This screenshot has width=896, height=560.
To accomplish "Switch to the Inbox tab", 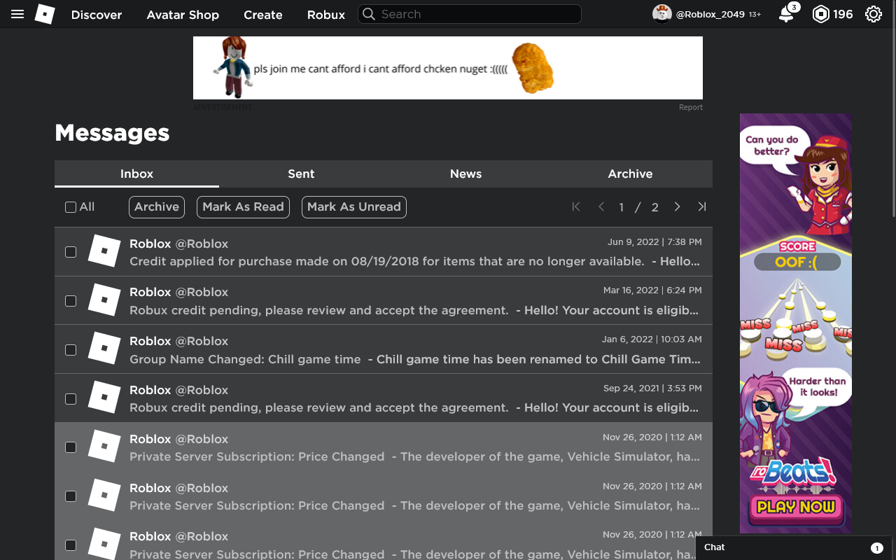I will (136, 174).
